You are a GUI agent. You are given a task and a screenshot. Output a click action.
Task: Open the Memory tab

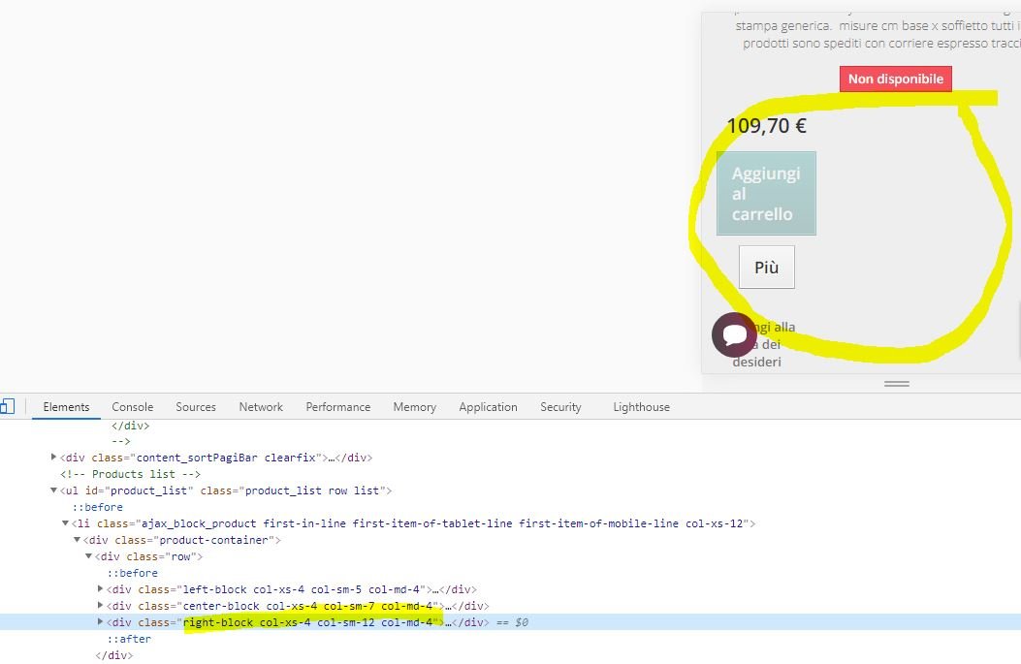pos(414,407)
